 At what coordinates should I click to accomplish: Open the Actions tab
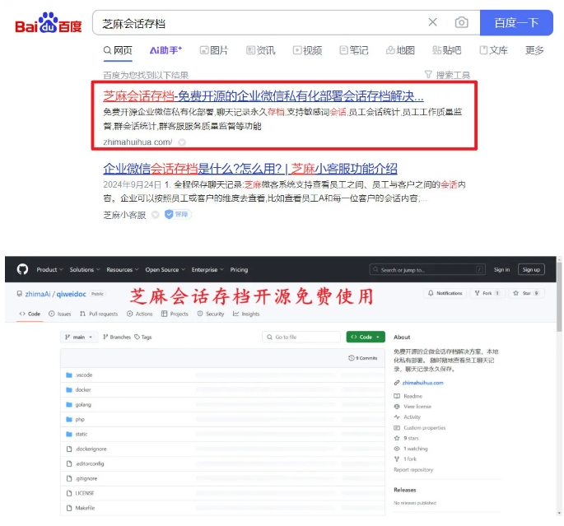(140, 314)
